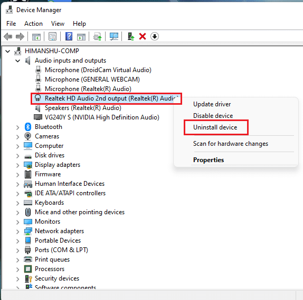Collapse the HIMANSHU-COMP root node
This screenshot has width=303, height=300.
[x=7, y=51]
